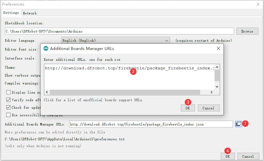The width and height of the screenshot is (264, 161).
Task: Click the URL text area in the dialog
Action: [x=129, y=77]
